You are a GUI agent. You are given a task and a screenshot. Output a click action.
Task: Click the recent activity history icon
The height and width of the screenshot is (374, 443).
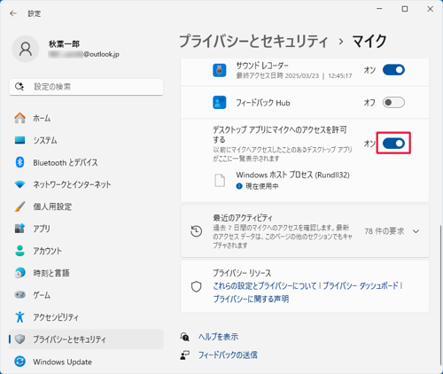coord(197,231)
